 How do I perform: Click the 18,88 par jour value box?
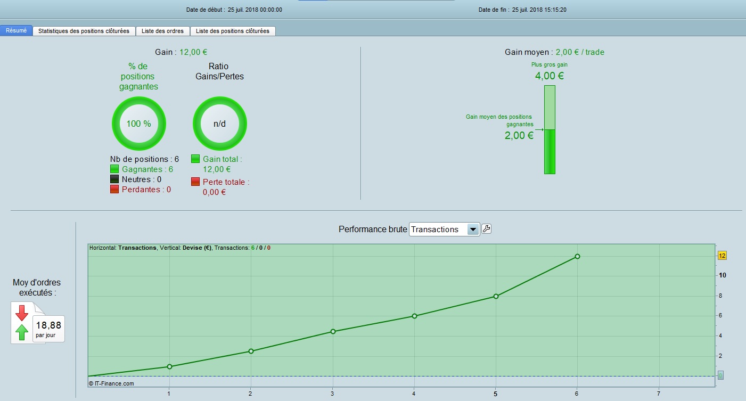48,329
